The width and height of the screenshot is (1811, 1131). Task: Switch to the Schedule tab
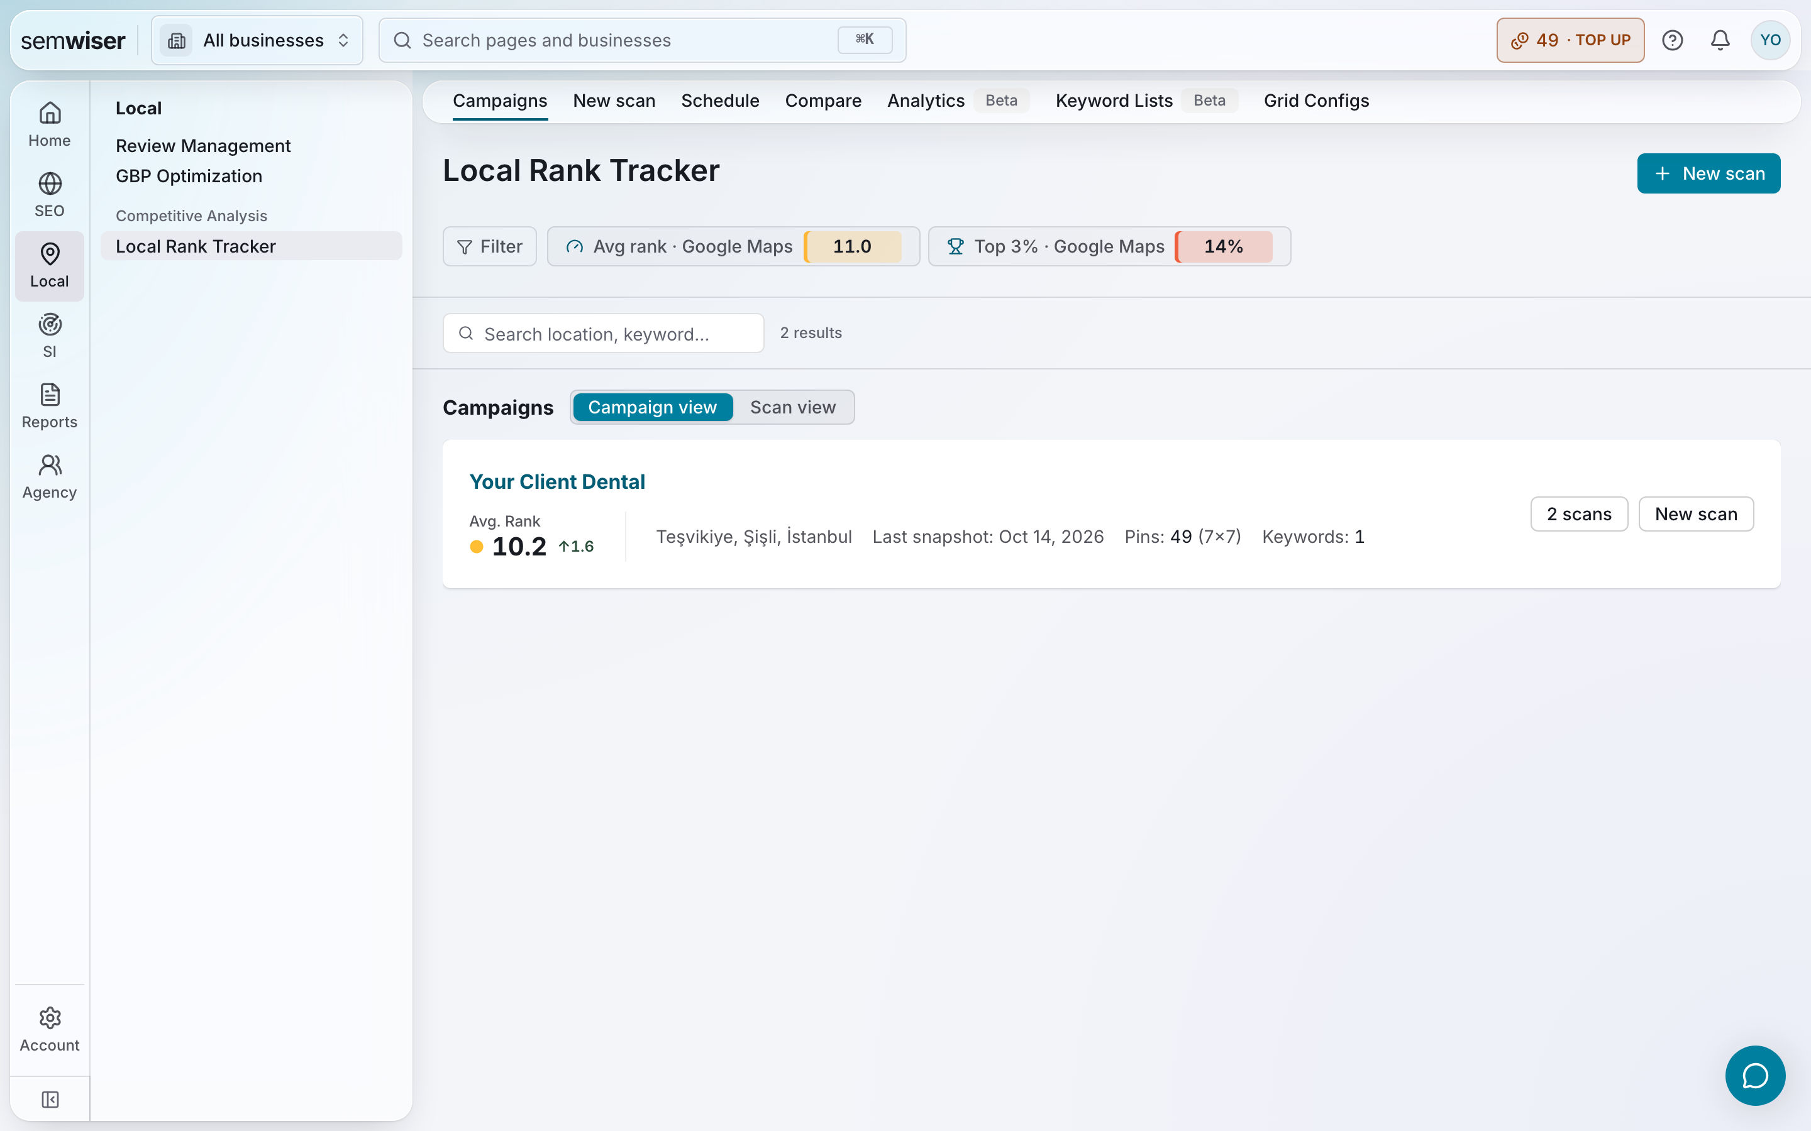tap(720, 101)
